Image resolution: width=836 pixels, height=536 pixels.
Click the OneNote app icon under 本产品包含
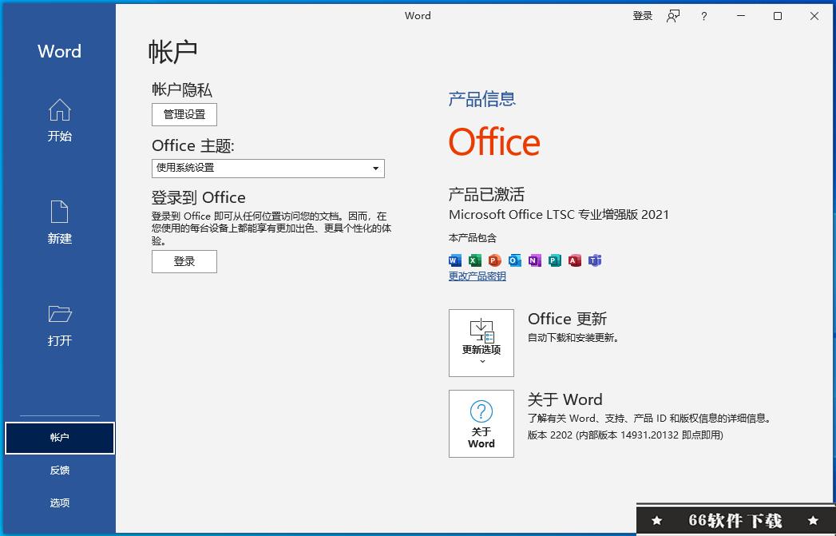click(x=535, y=260)
